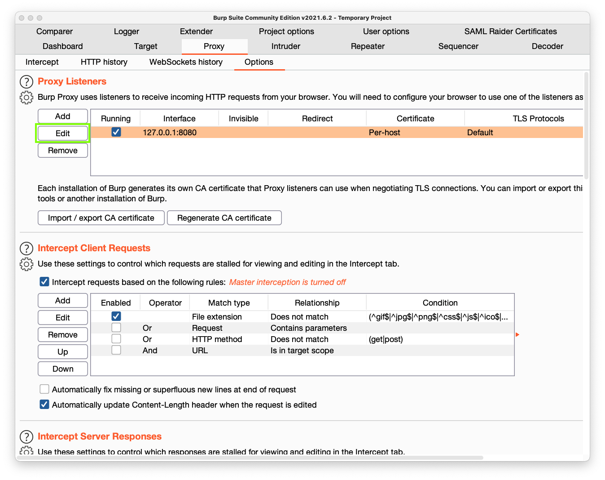Add a new intercept client request rule
Image resolution: width=605 pixels, height=480 pixels.
[63, 301]
